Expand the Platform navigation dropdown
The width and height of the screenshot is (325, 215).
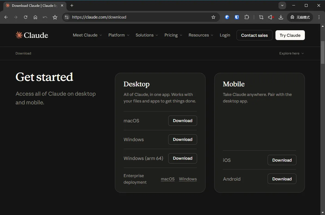[119, 35]
